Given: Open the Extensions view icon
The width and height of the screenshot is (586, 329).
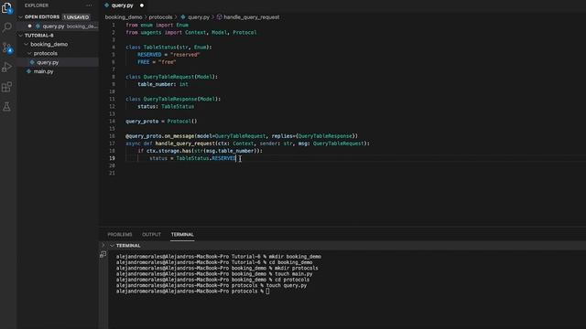Looking at the screenshot, I should pos(6,87).
